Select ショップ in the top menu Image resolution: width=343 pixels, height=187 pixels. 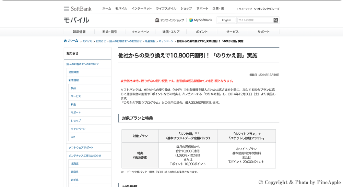pos(186,9)
